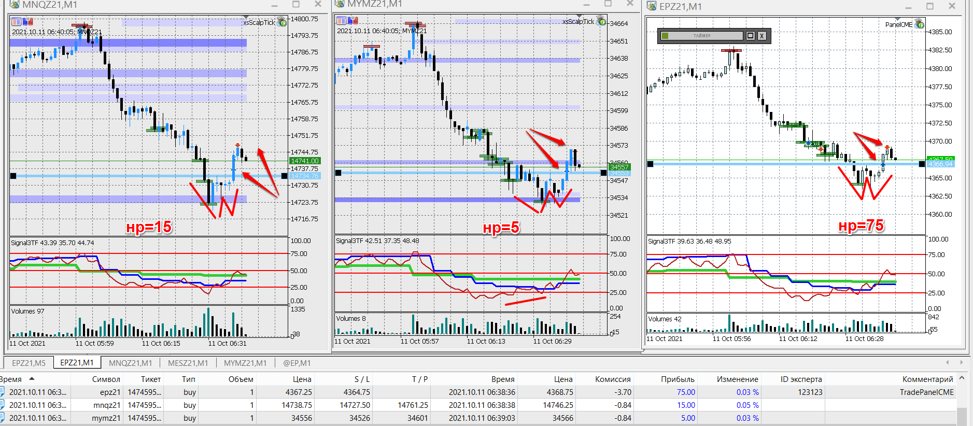Click the PanelCME expert icon in EPZ21 chart
This screenshot has width=973, height=426.
tap(919, 24)
